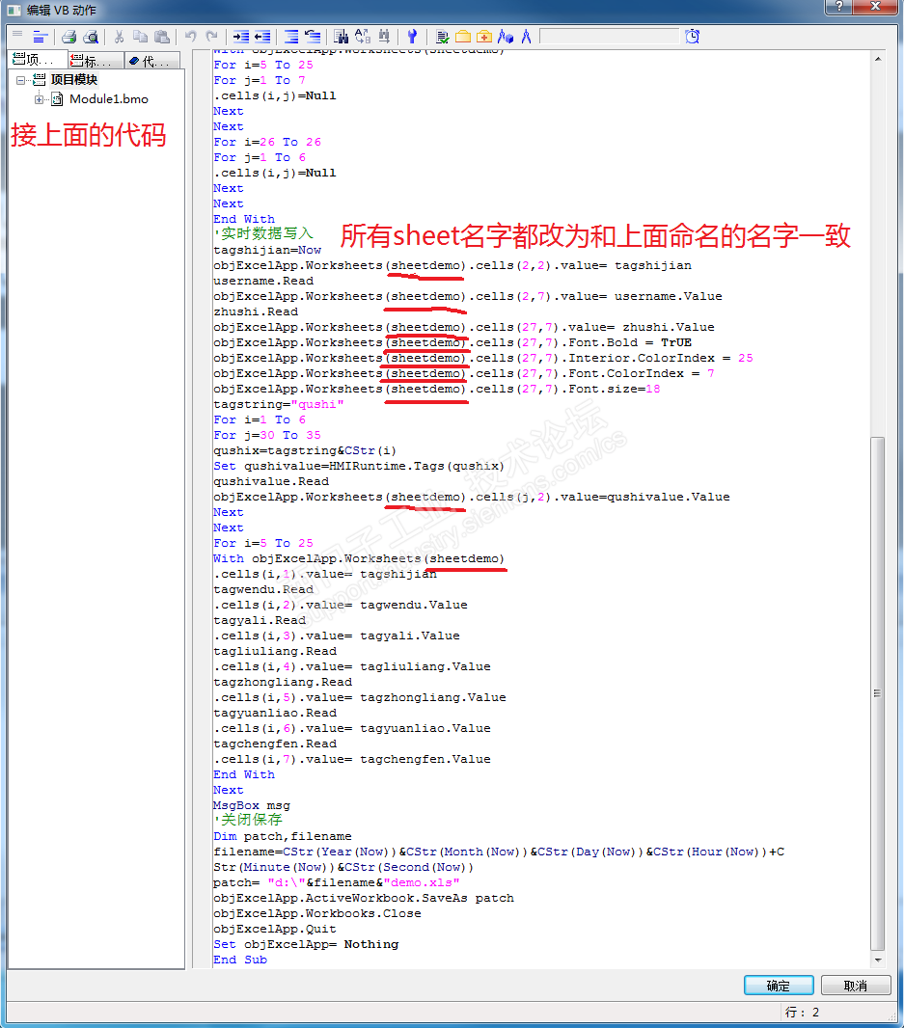The width and height of the screenshot is (904, 1028).
Task: Click the line 'tagstring="qushi"'
Action: pyautogui.click(x=279, y=404)
